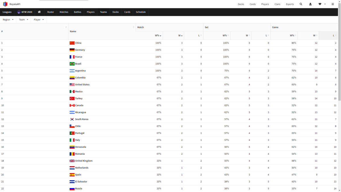Click Germany flag icon

(x=72, y=50)
